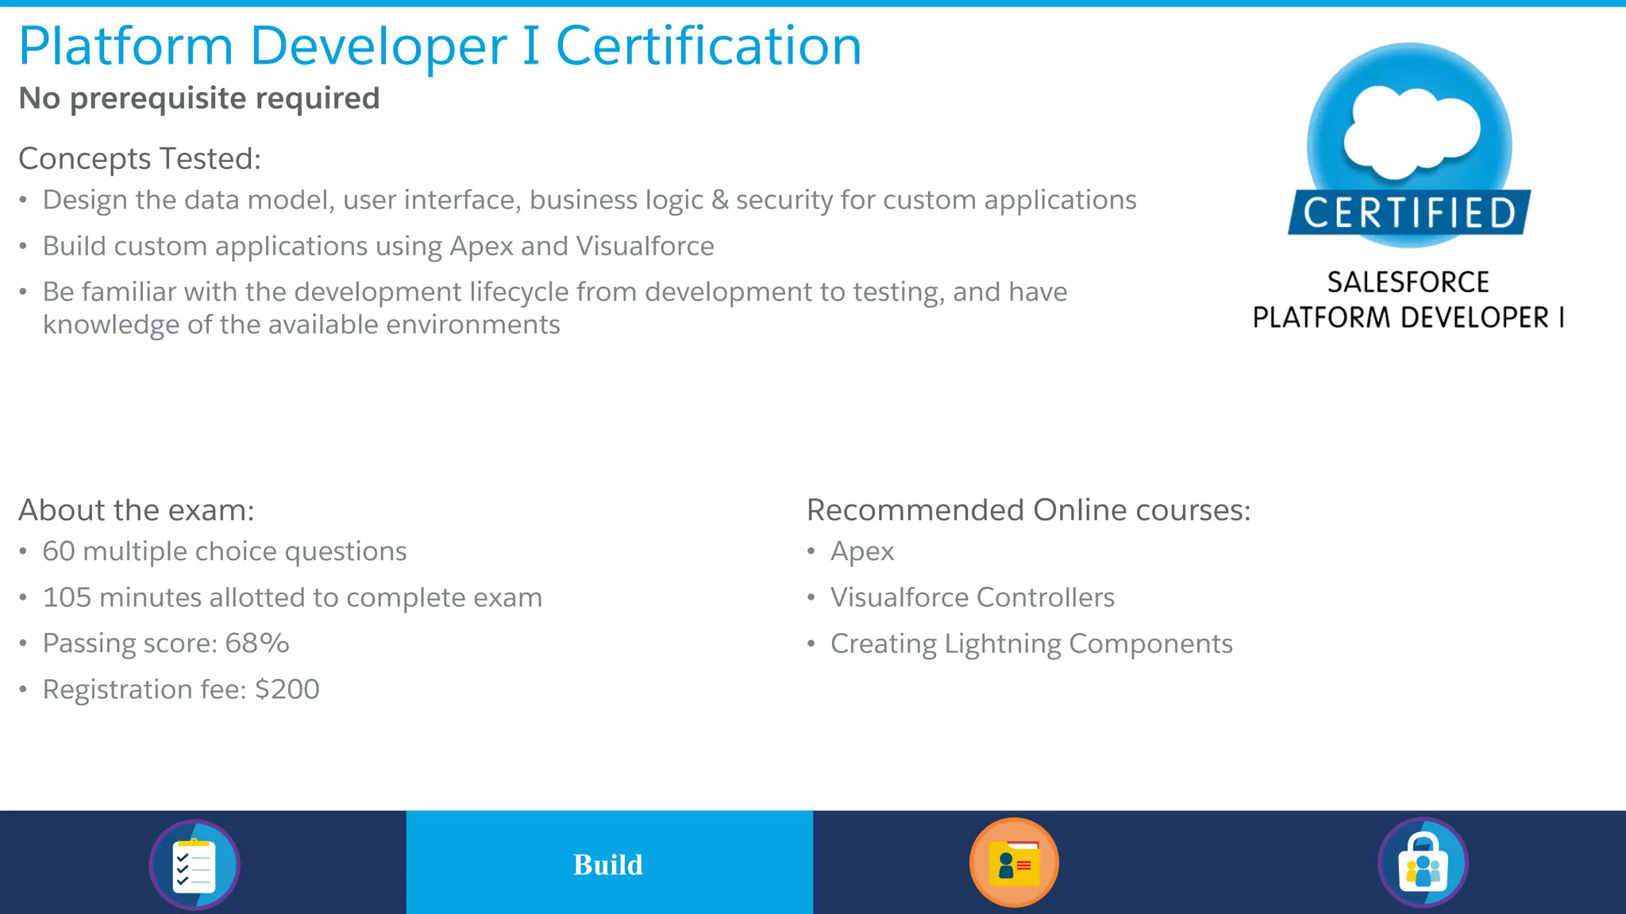This screenshot has width=1626, height=914.
Task: Click the orange contact card folder icon
Action: click(1014, 862)
